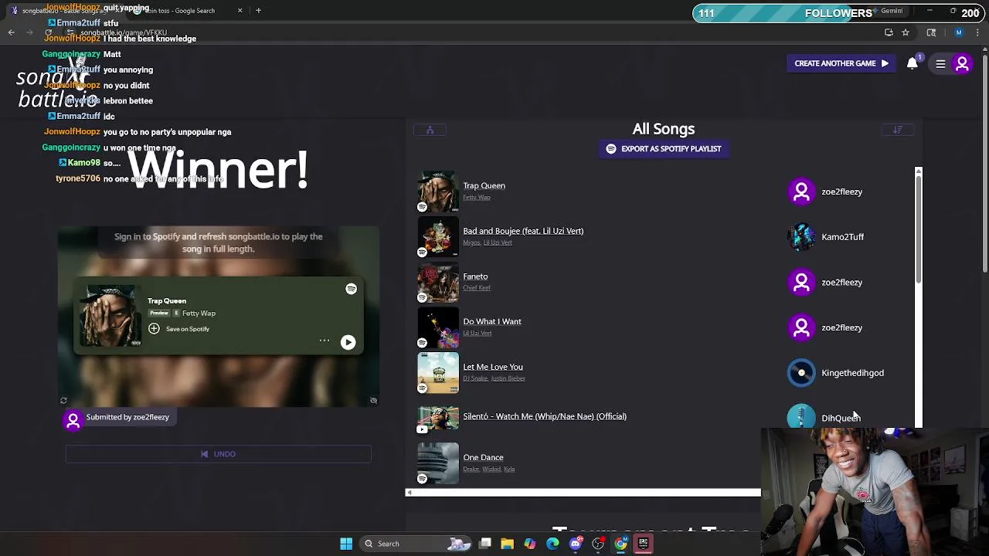Open Trap Queen song title in list
Screen dimensions: 989x556
pyautogui.click(x=484, y=185)
